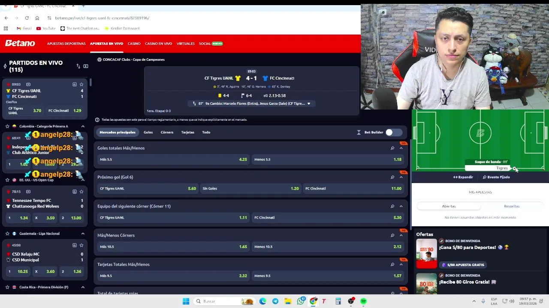549x308 pixels.
Task: Switch to the Tarjetas tab
Action: (187, 132)
